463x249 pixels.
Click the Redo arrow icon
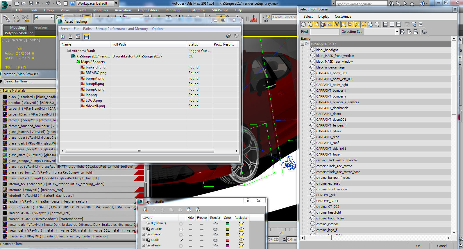point(48,3)
